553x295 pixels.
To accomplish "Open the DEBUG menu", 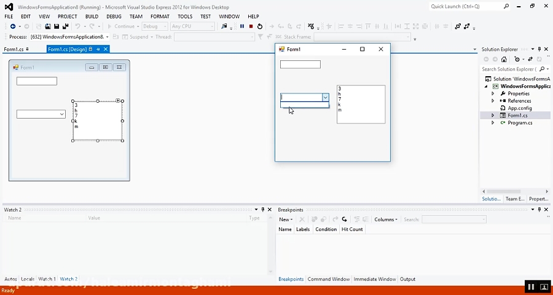I will pos(114,17).
